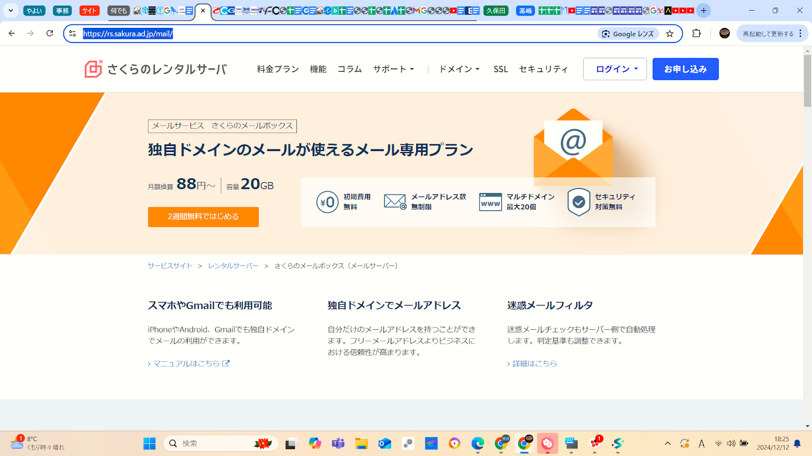Open the Windows Start menu
The width and height of the screenshot is (812, 456).
pos(150,443)
